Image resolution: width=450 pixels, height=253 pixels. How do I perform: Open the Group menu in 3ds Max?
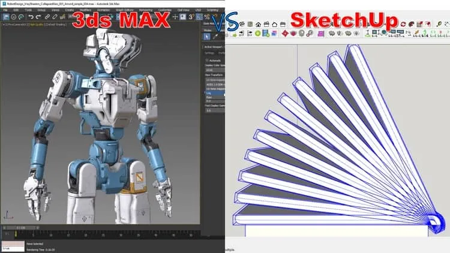click(x=41, y=10)
